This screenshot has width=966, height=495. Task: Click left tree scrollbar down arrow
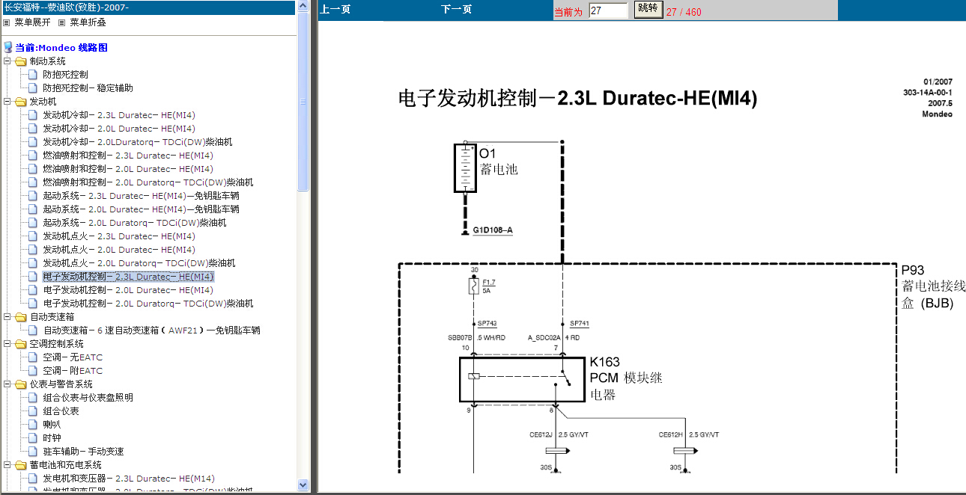(x=303, y=485)
